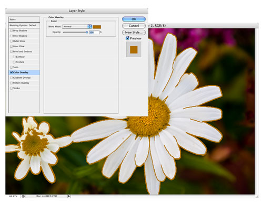Click the Opacity value field

(x=94, y=33)
